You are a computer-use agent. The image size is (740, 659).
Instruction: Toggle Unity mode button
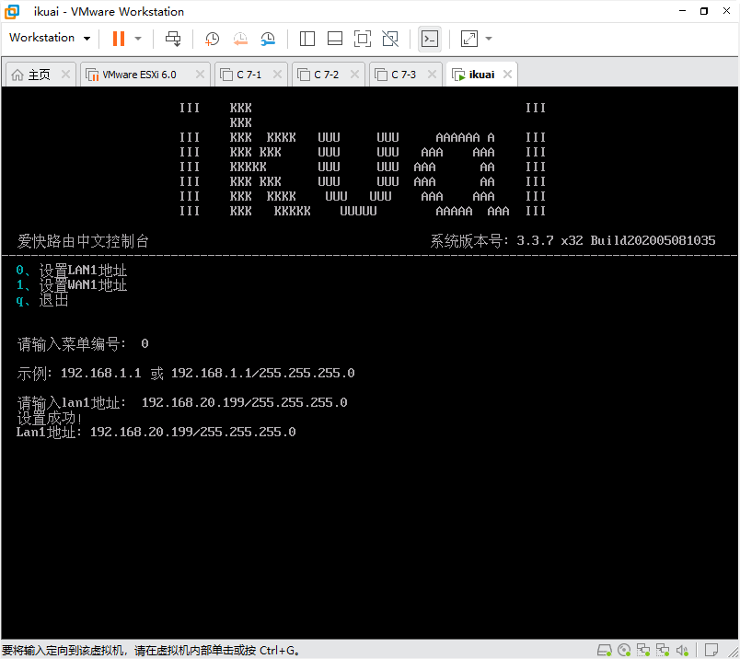390,39
